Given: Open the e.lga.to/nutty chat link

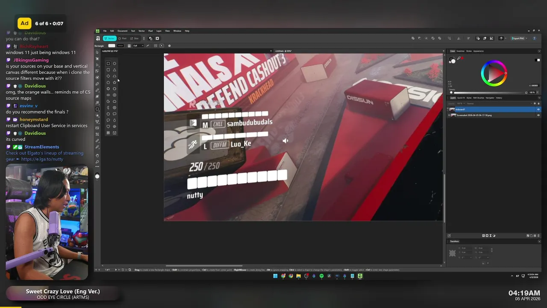Looking at the screenshot, I should click(x=42, y=159).
